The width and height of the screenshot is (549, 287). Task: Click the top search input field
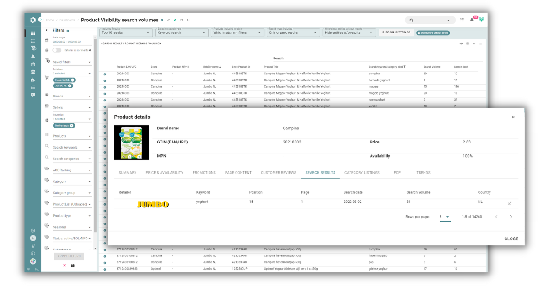pyautogui.click(x=430, y=20)
